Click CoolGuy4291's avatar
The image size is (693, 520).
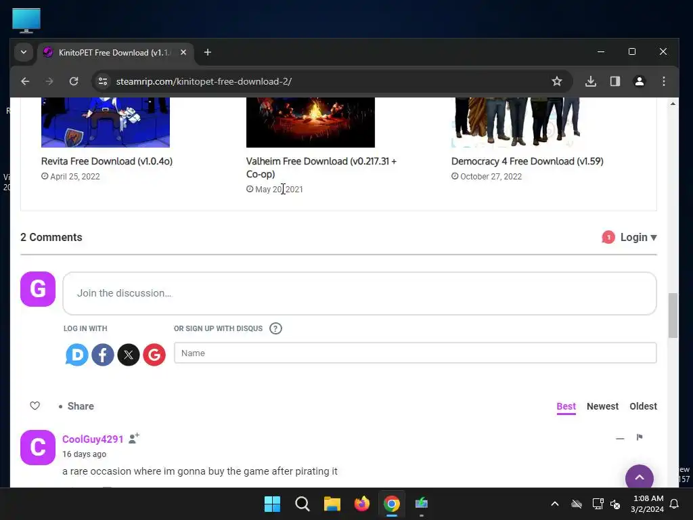[38, 448]
